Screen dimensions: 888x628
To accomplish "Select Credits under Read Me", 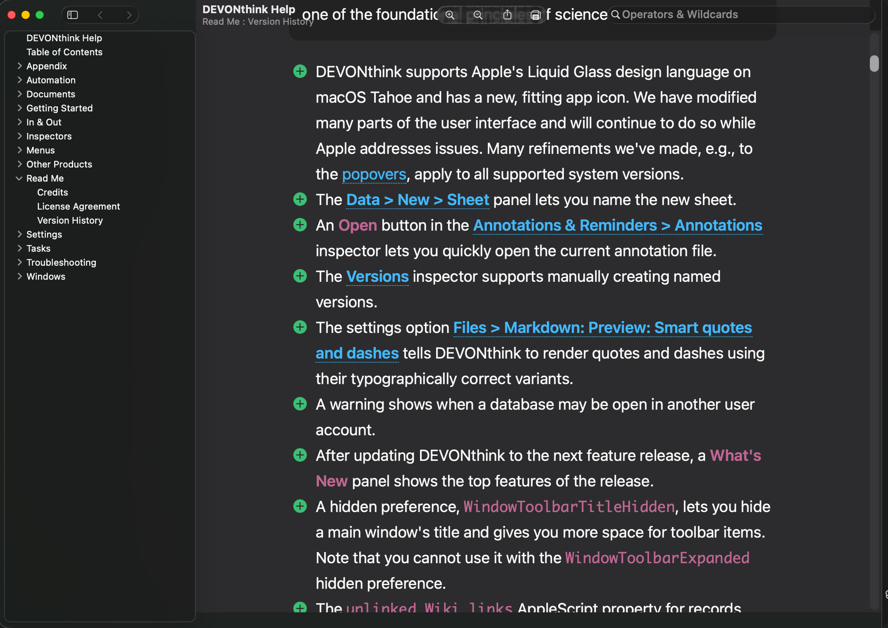I will (x=52, y=192).
